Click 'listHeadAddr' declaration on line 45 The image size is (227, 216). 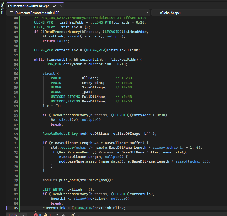tap(71, 22)
